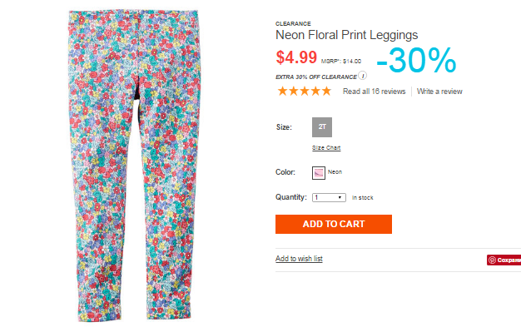Click the third orange rating star
This screenshot has width=521, height=327.
[x=305, y=91]
